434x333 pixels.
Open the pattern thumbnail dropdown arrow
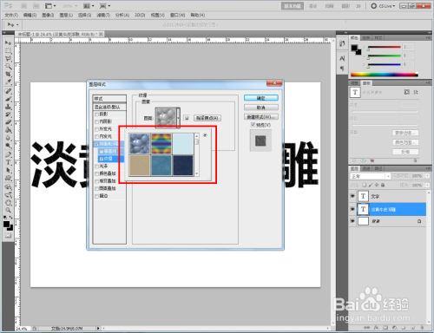178,118
